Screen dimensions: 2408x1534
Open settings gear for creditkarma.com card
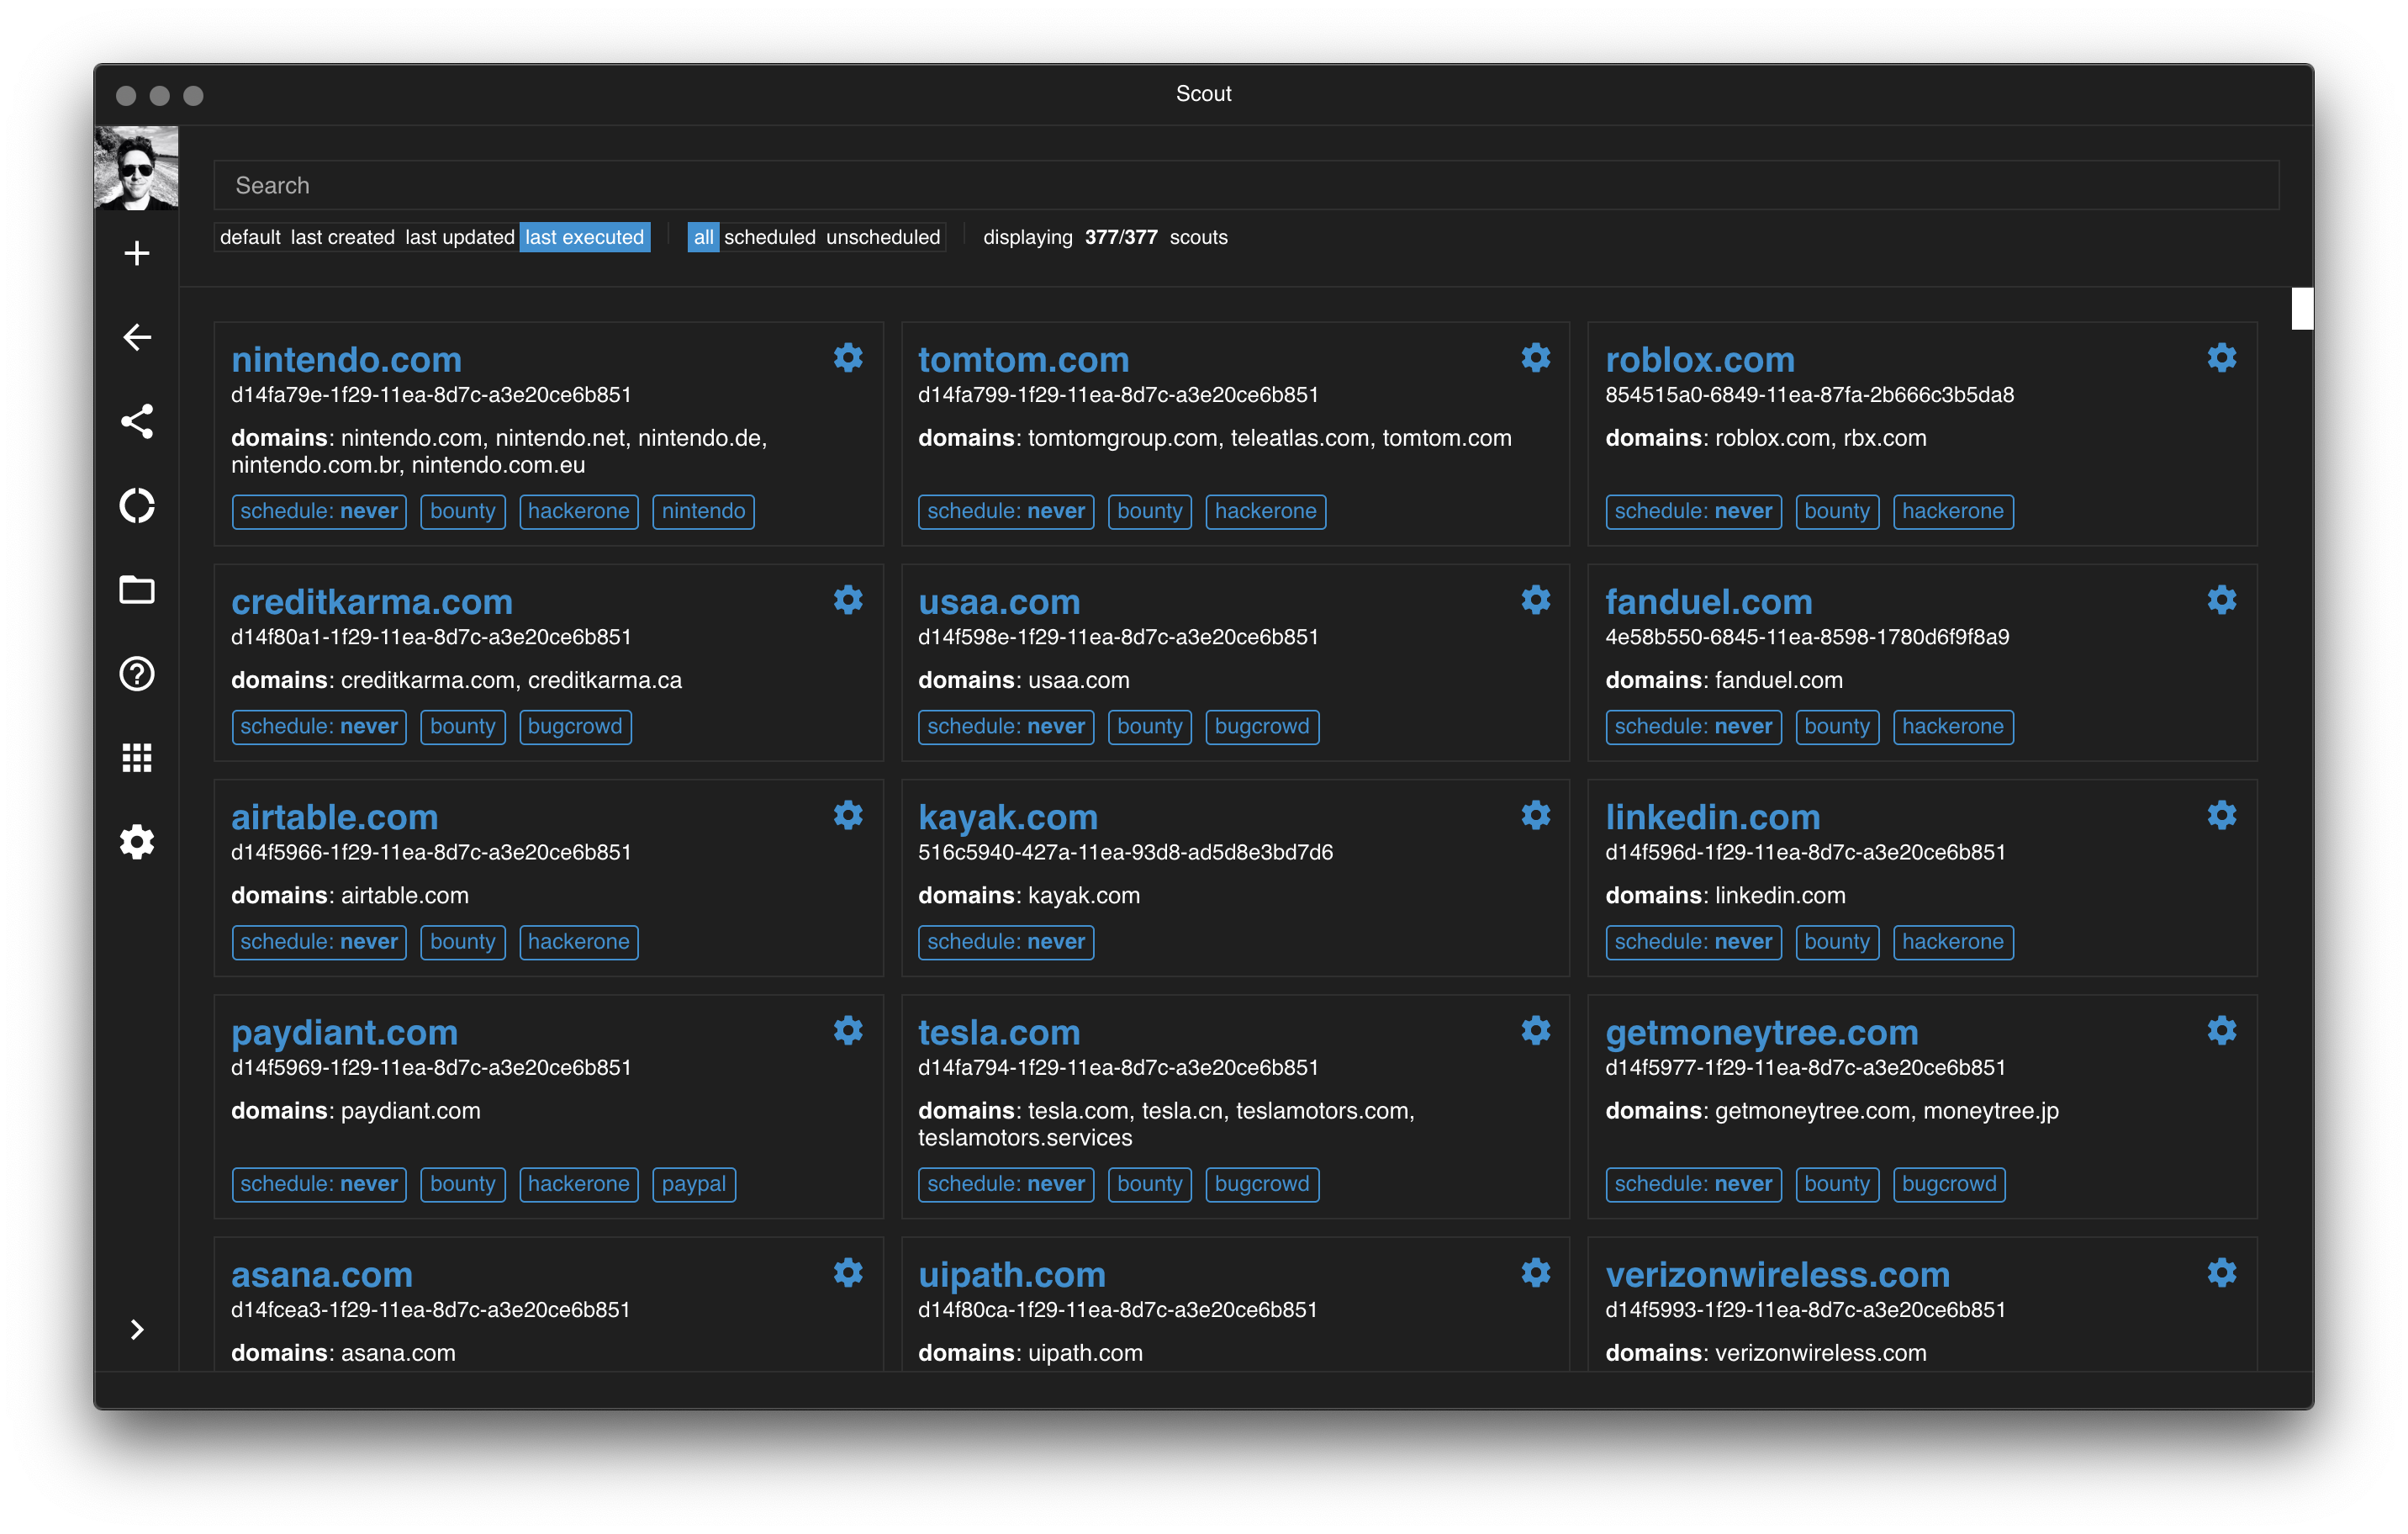click(x=848, y=599)
